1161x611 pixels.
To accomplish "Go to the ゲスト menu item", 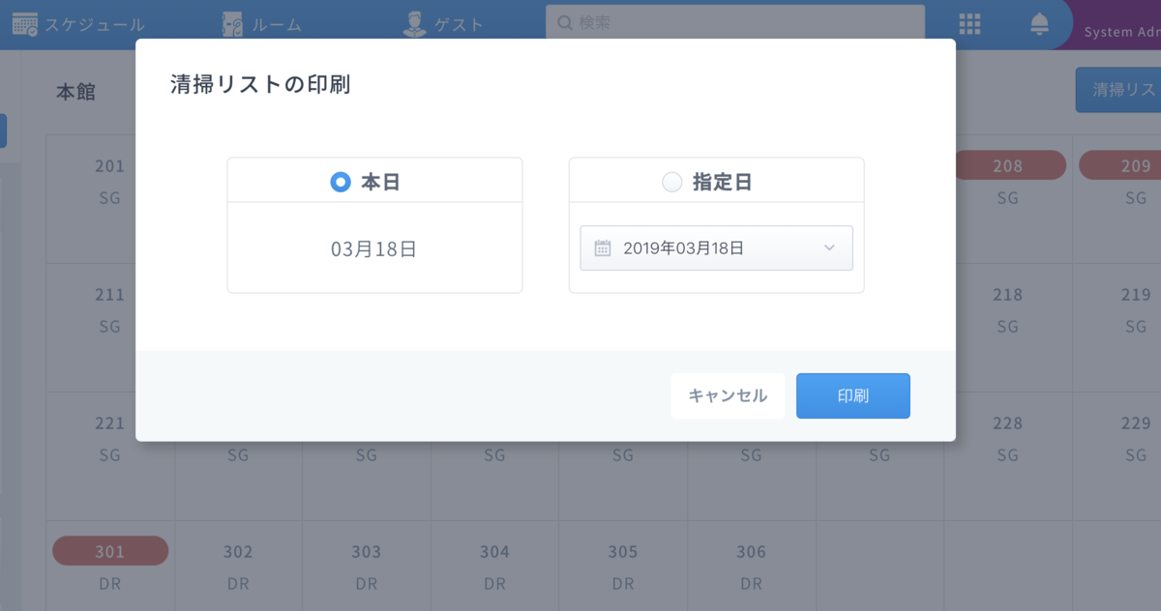I will 459,25.
